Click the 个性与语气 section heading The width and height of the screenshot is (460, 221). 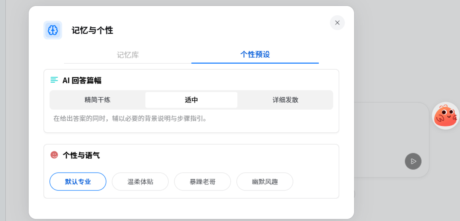(81, 155)
